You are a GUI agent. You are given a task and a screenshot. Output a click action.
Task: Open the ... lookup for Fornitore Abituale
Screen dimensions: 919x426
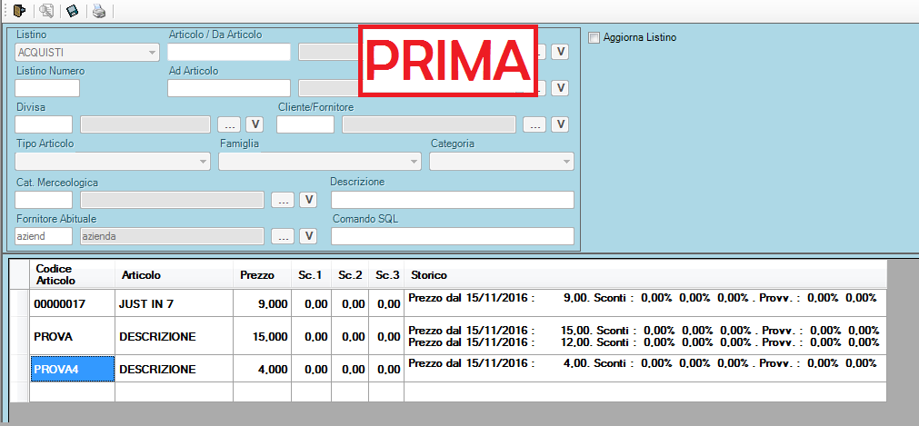[x=283, y=236]
